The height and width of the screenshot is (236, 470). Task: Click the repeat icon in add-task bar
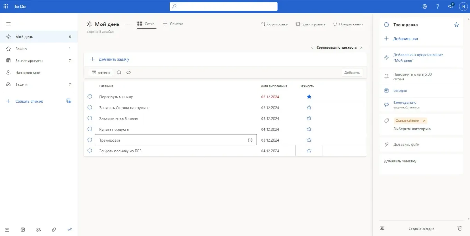pyautogui.click(x=128, y=73)
